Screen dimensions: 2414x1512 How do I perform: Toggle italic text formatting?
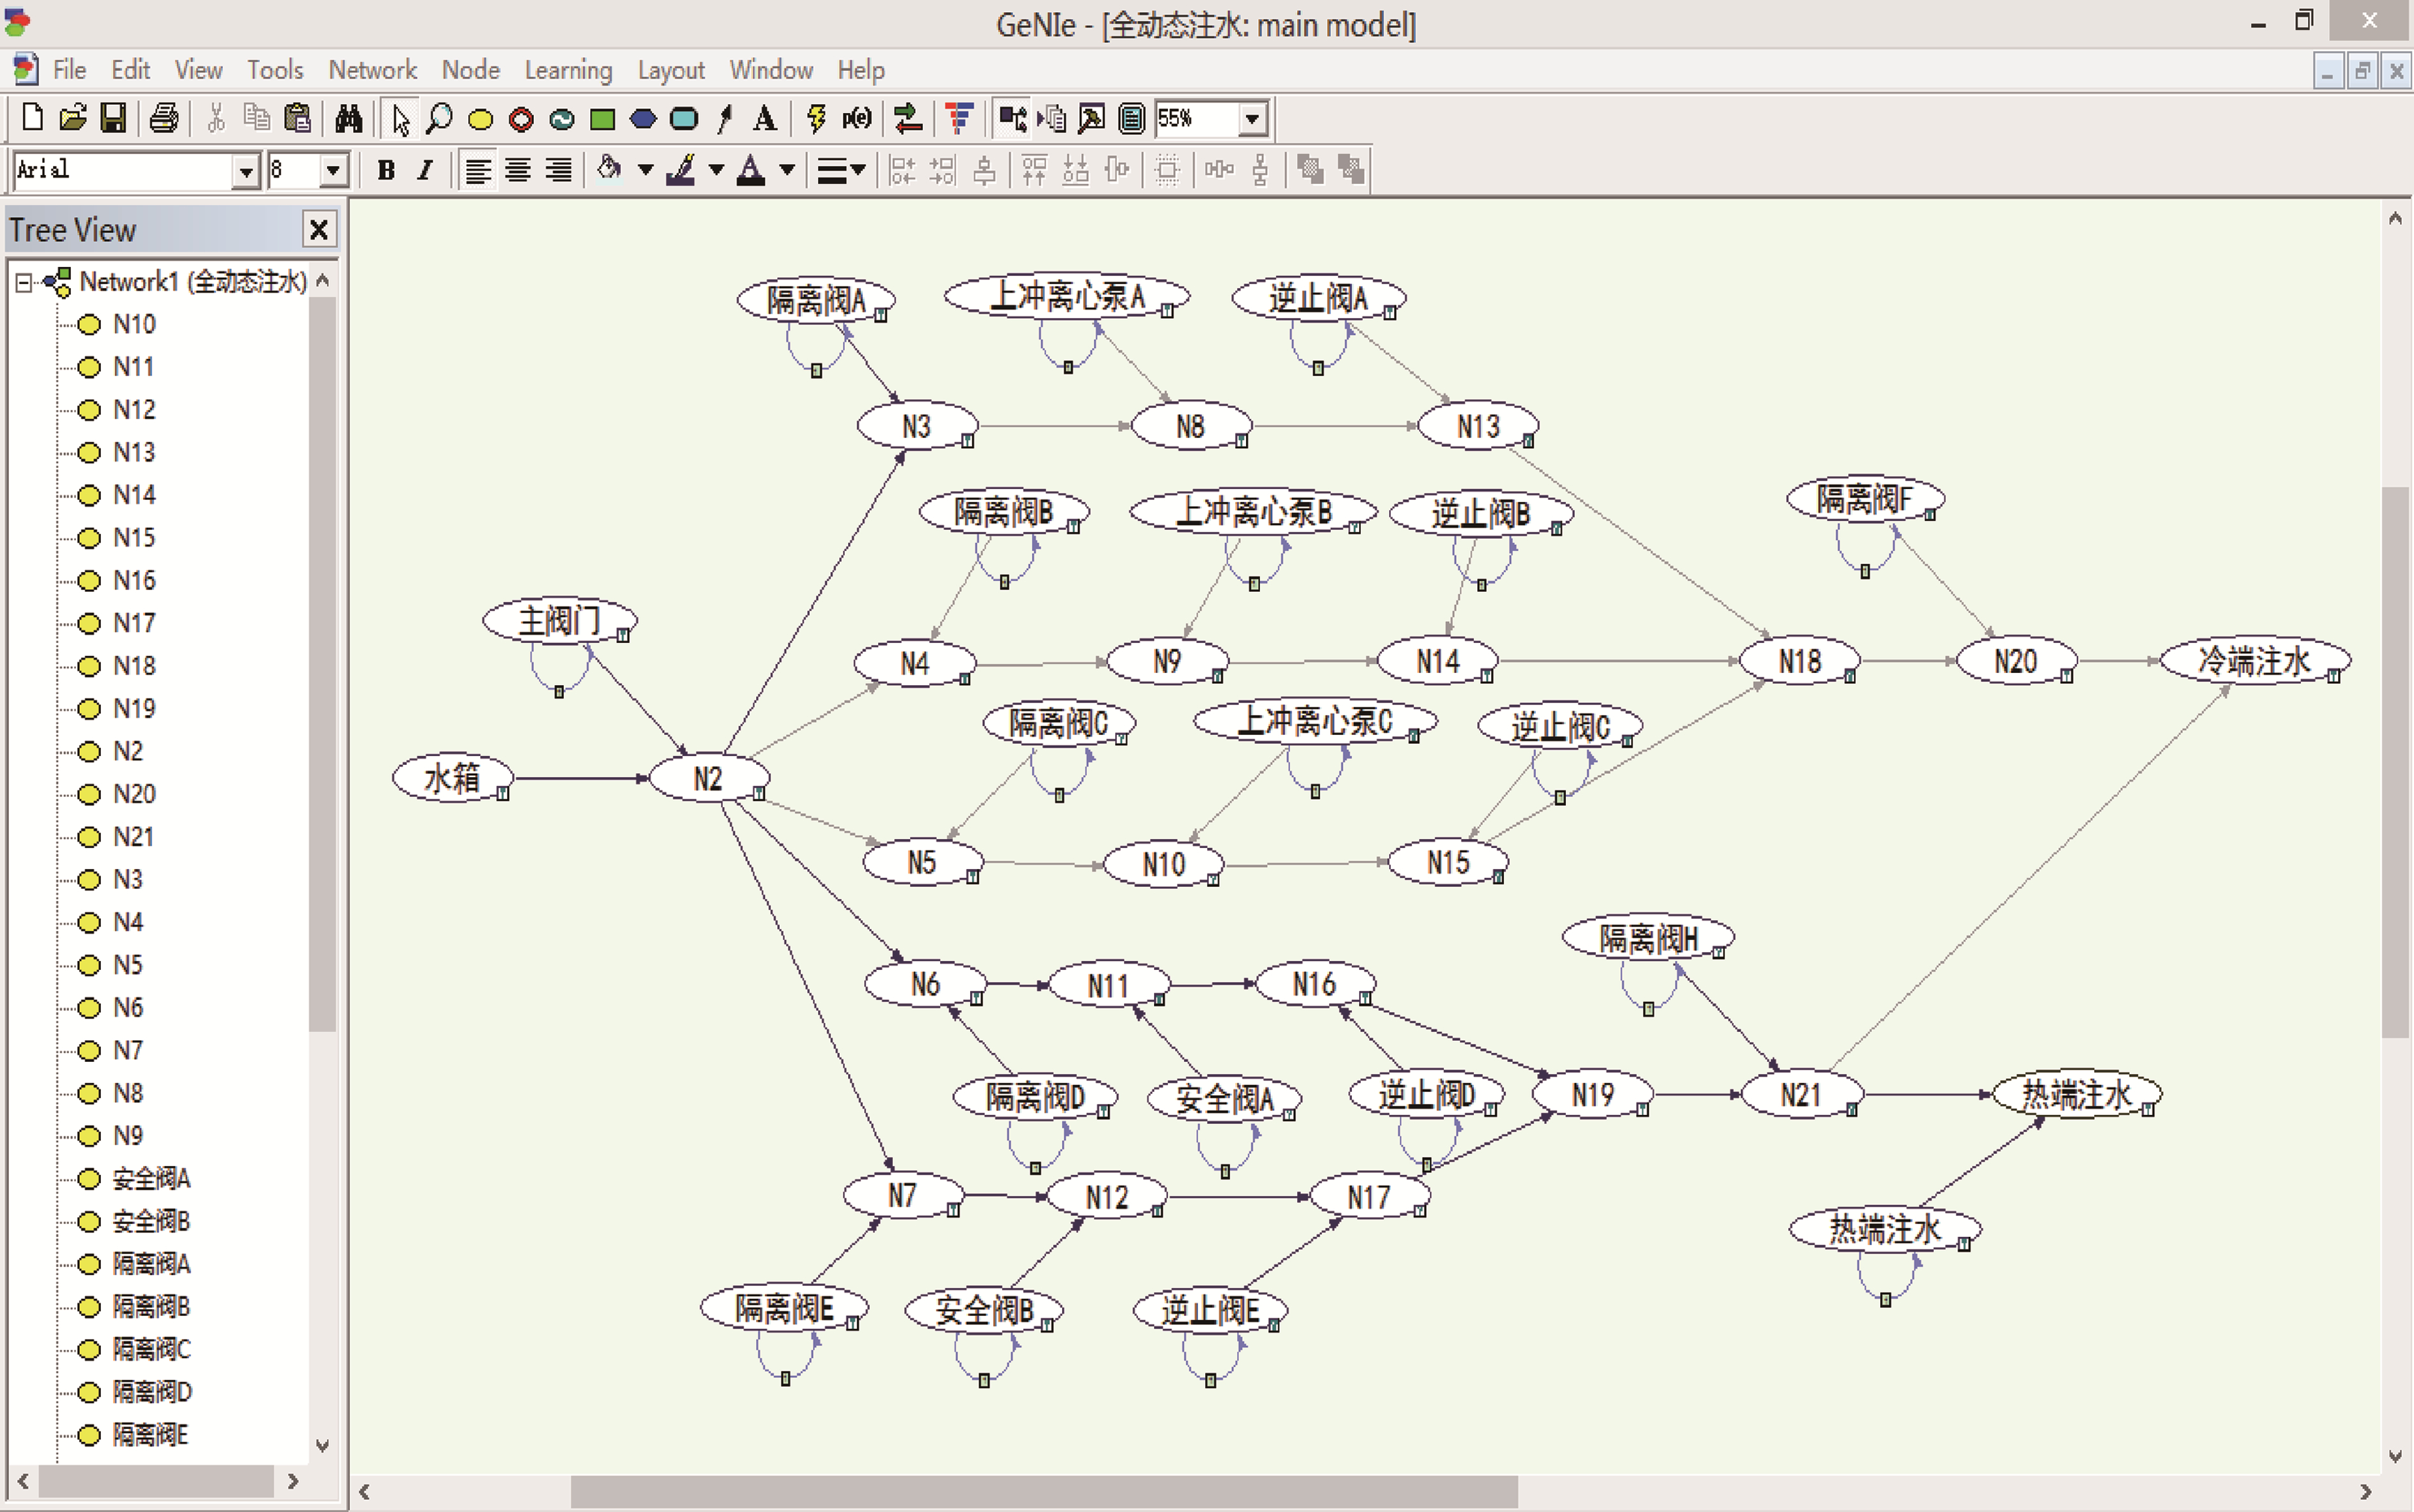pos(425,171)
